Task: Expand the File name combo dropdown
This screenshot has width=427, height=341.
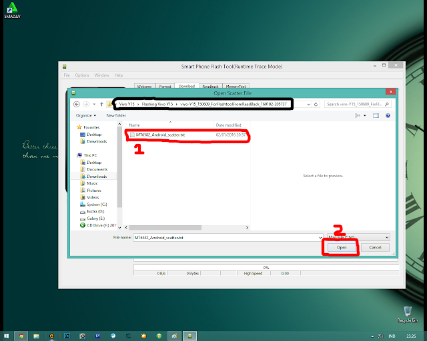Action: tap(320, 237)
